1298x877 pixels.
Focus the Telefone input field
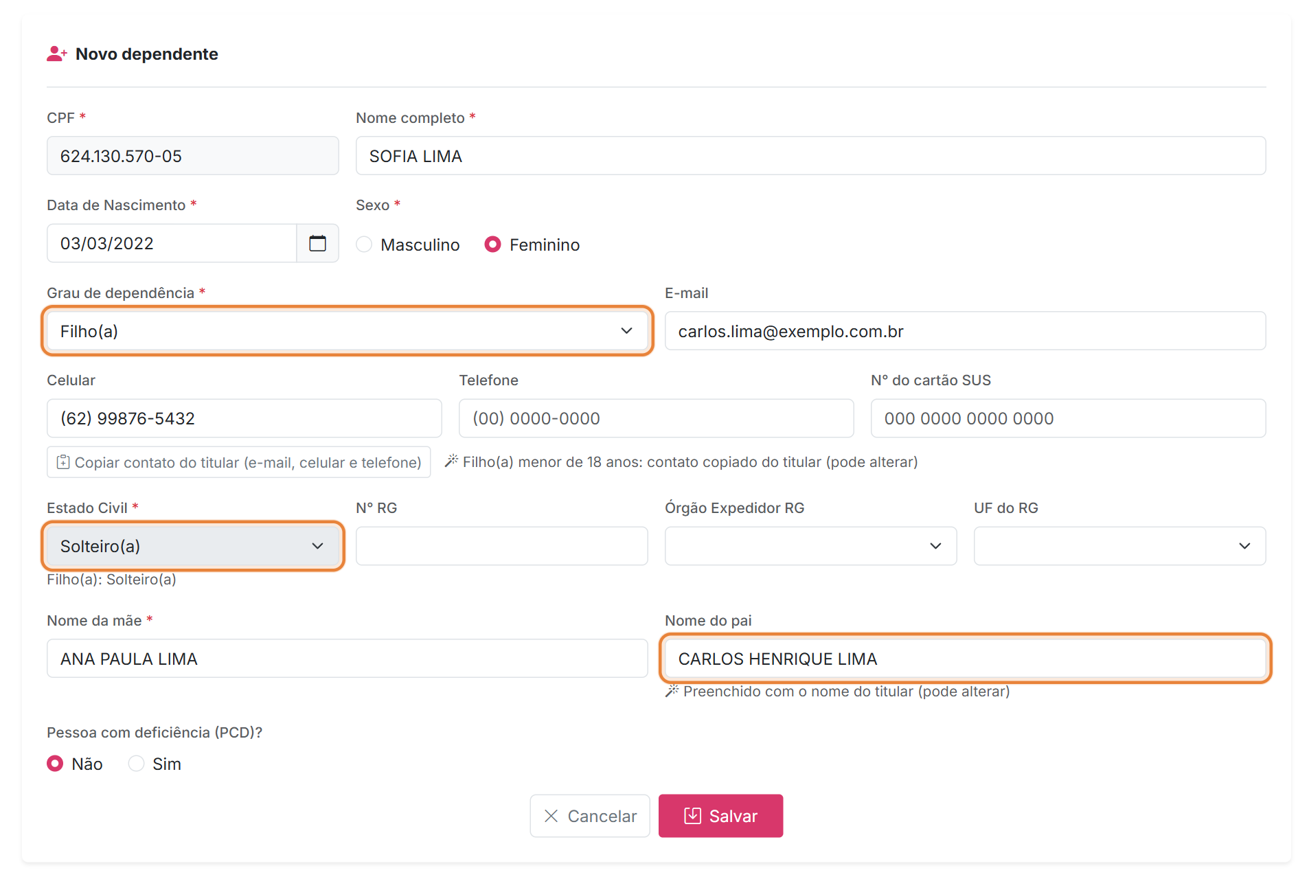coord(656,418)
